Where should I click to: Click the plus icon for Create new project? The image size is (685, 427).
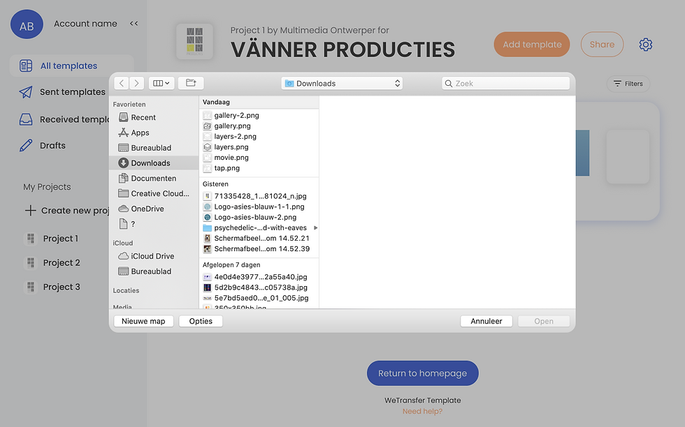tap(30, 211)
